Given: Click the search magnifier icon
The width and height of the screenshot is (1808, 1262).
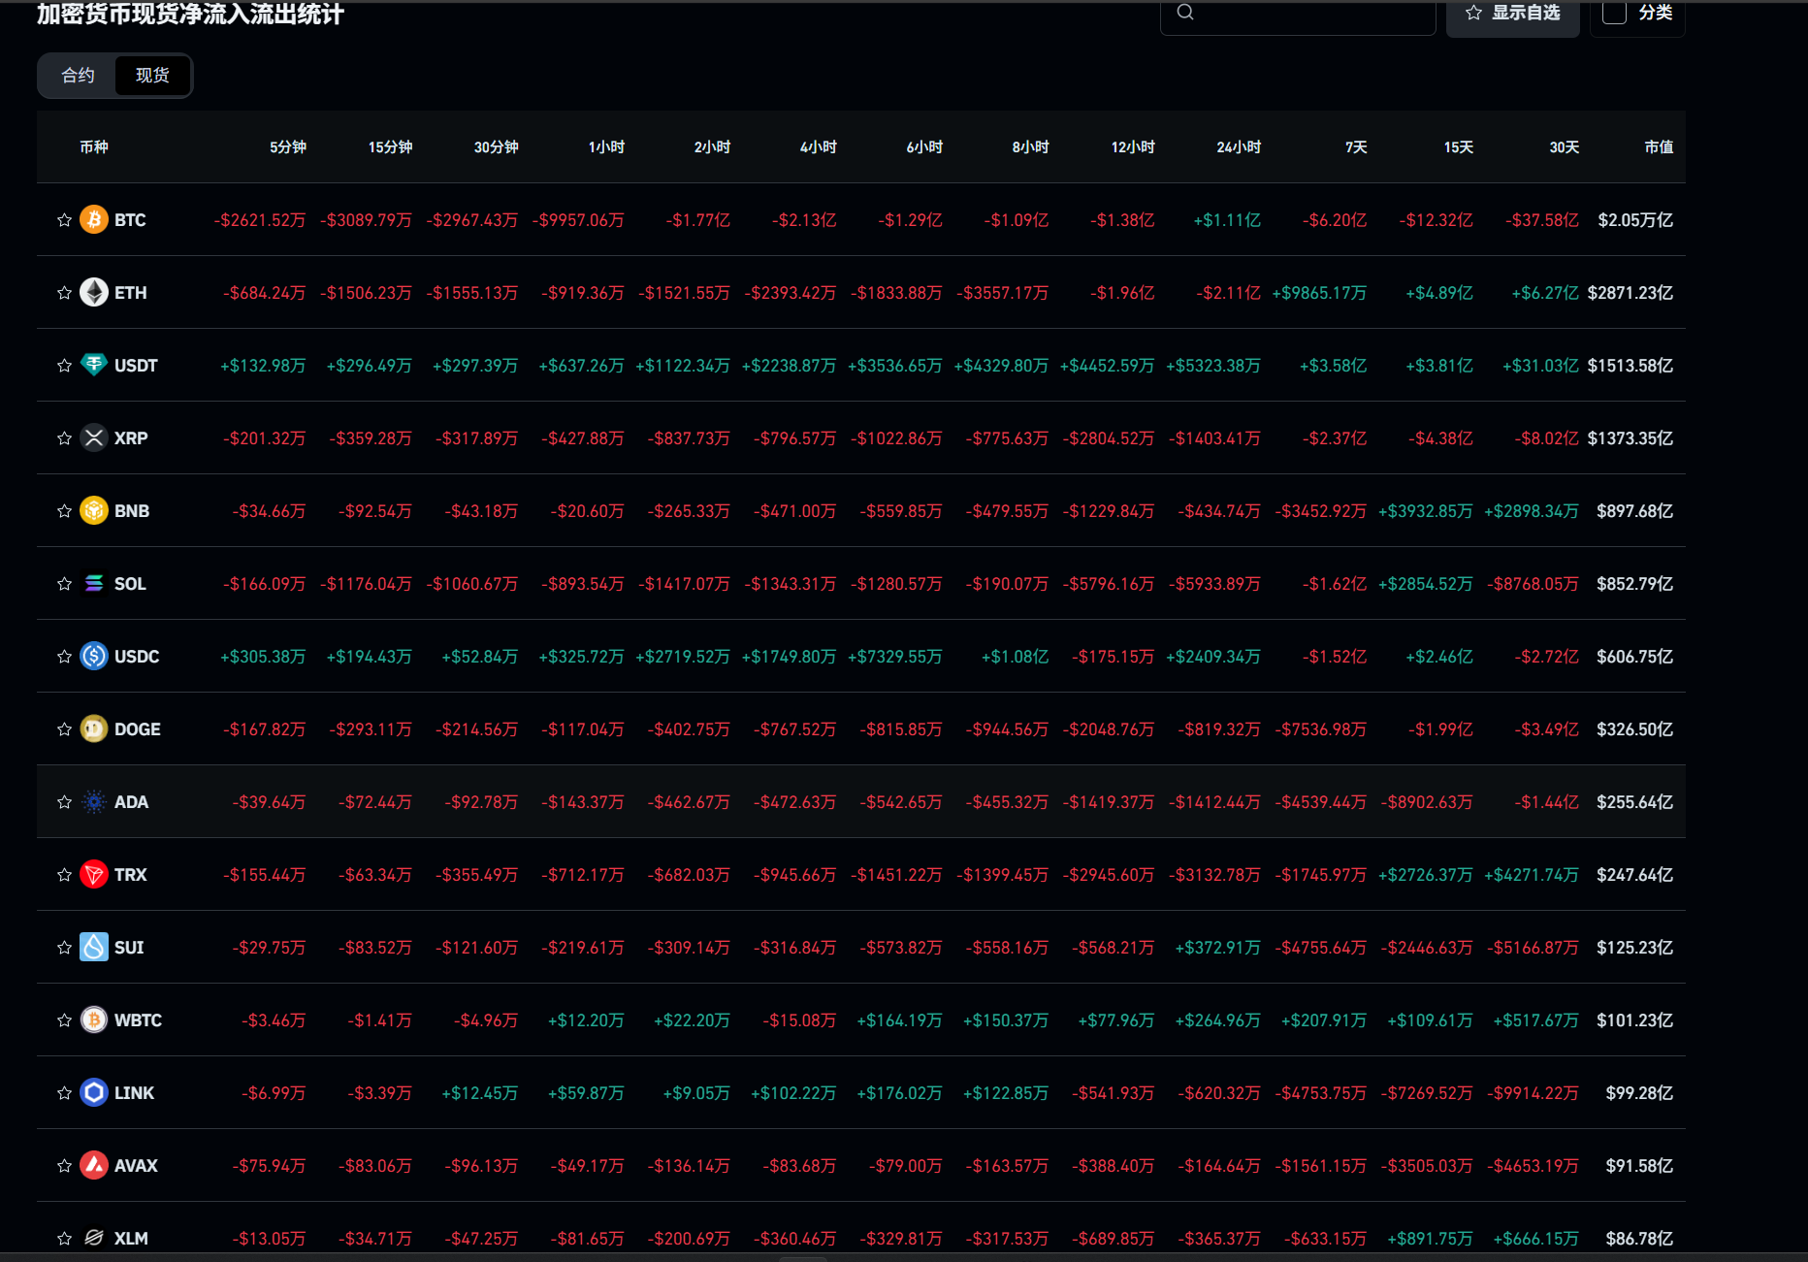Looking at the screenshot, I should click(x=1185, y=12).
